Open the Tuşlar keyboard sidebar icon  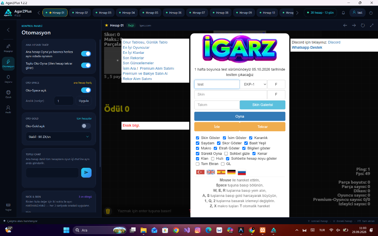[8, 206]
